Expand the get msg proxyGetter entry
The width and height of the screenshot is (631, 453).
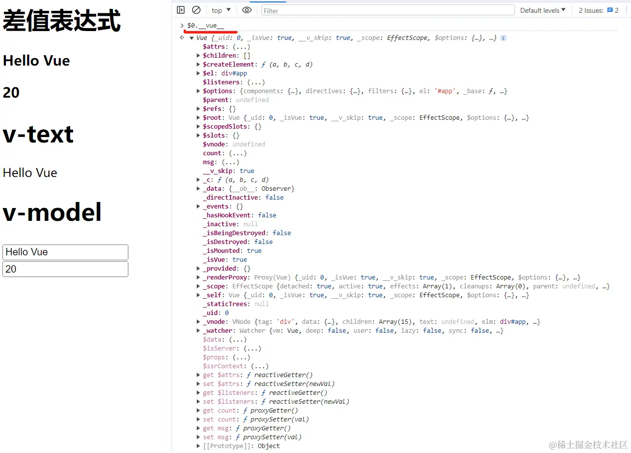tap(198, 428)
